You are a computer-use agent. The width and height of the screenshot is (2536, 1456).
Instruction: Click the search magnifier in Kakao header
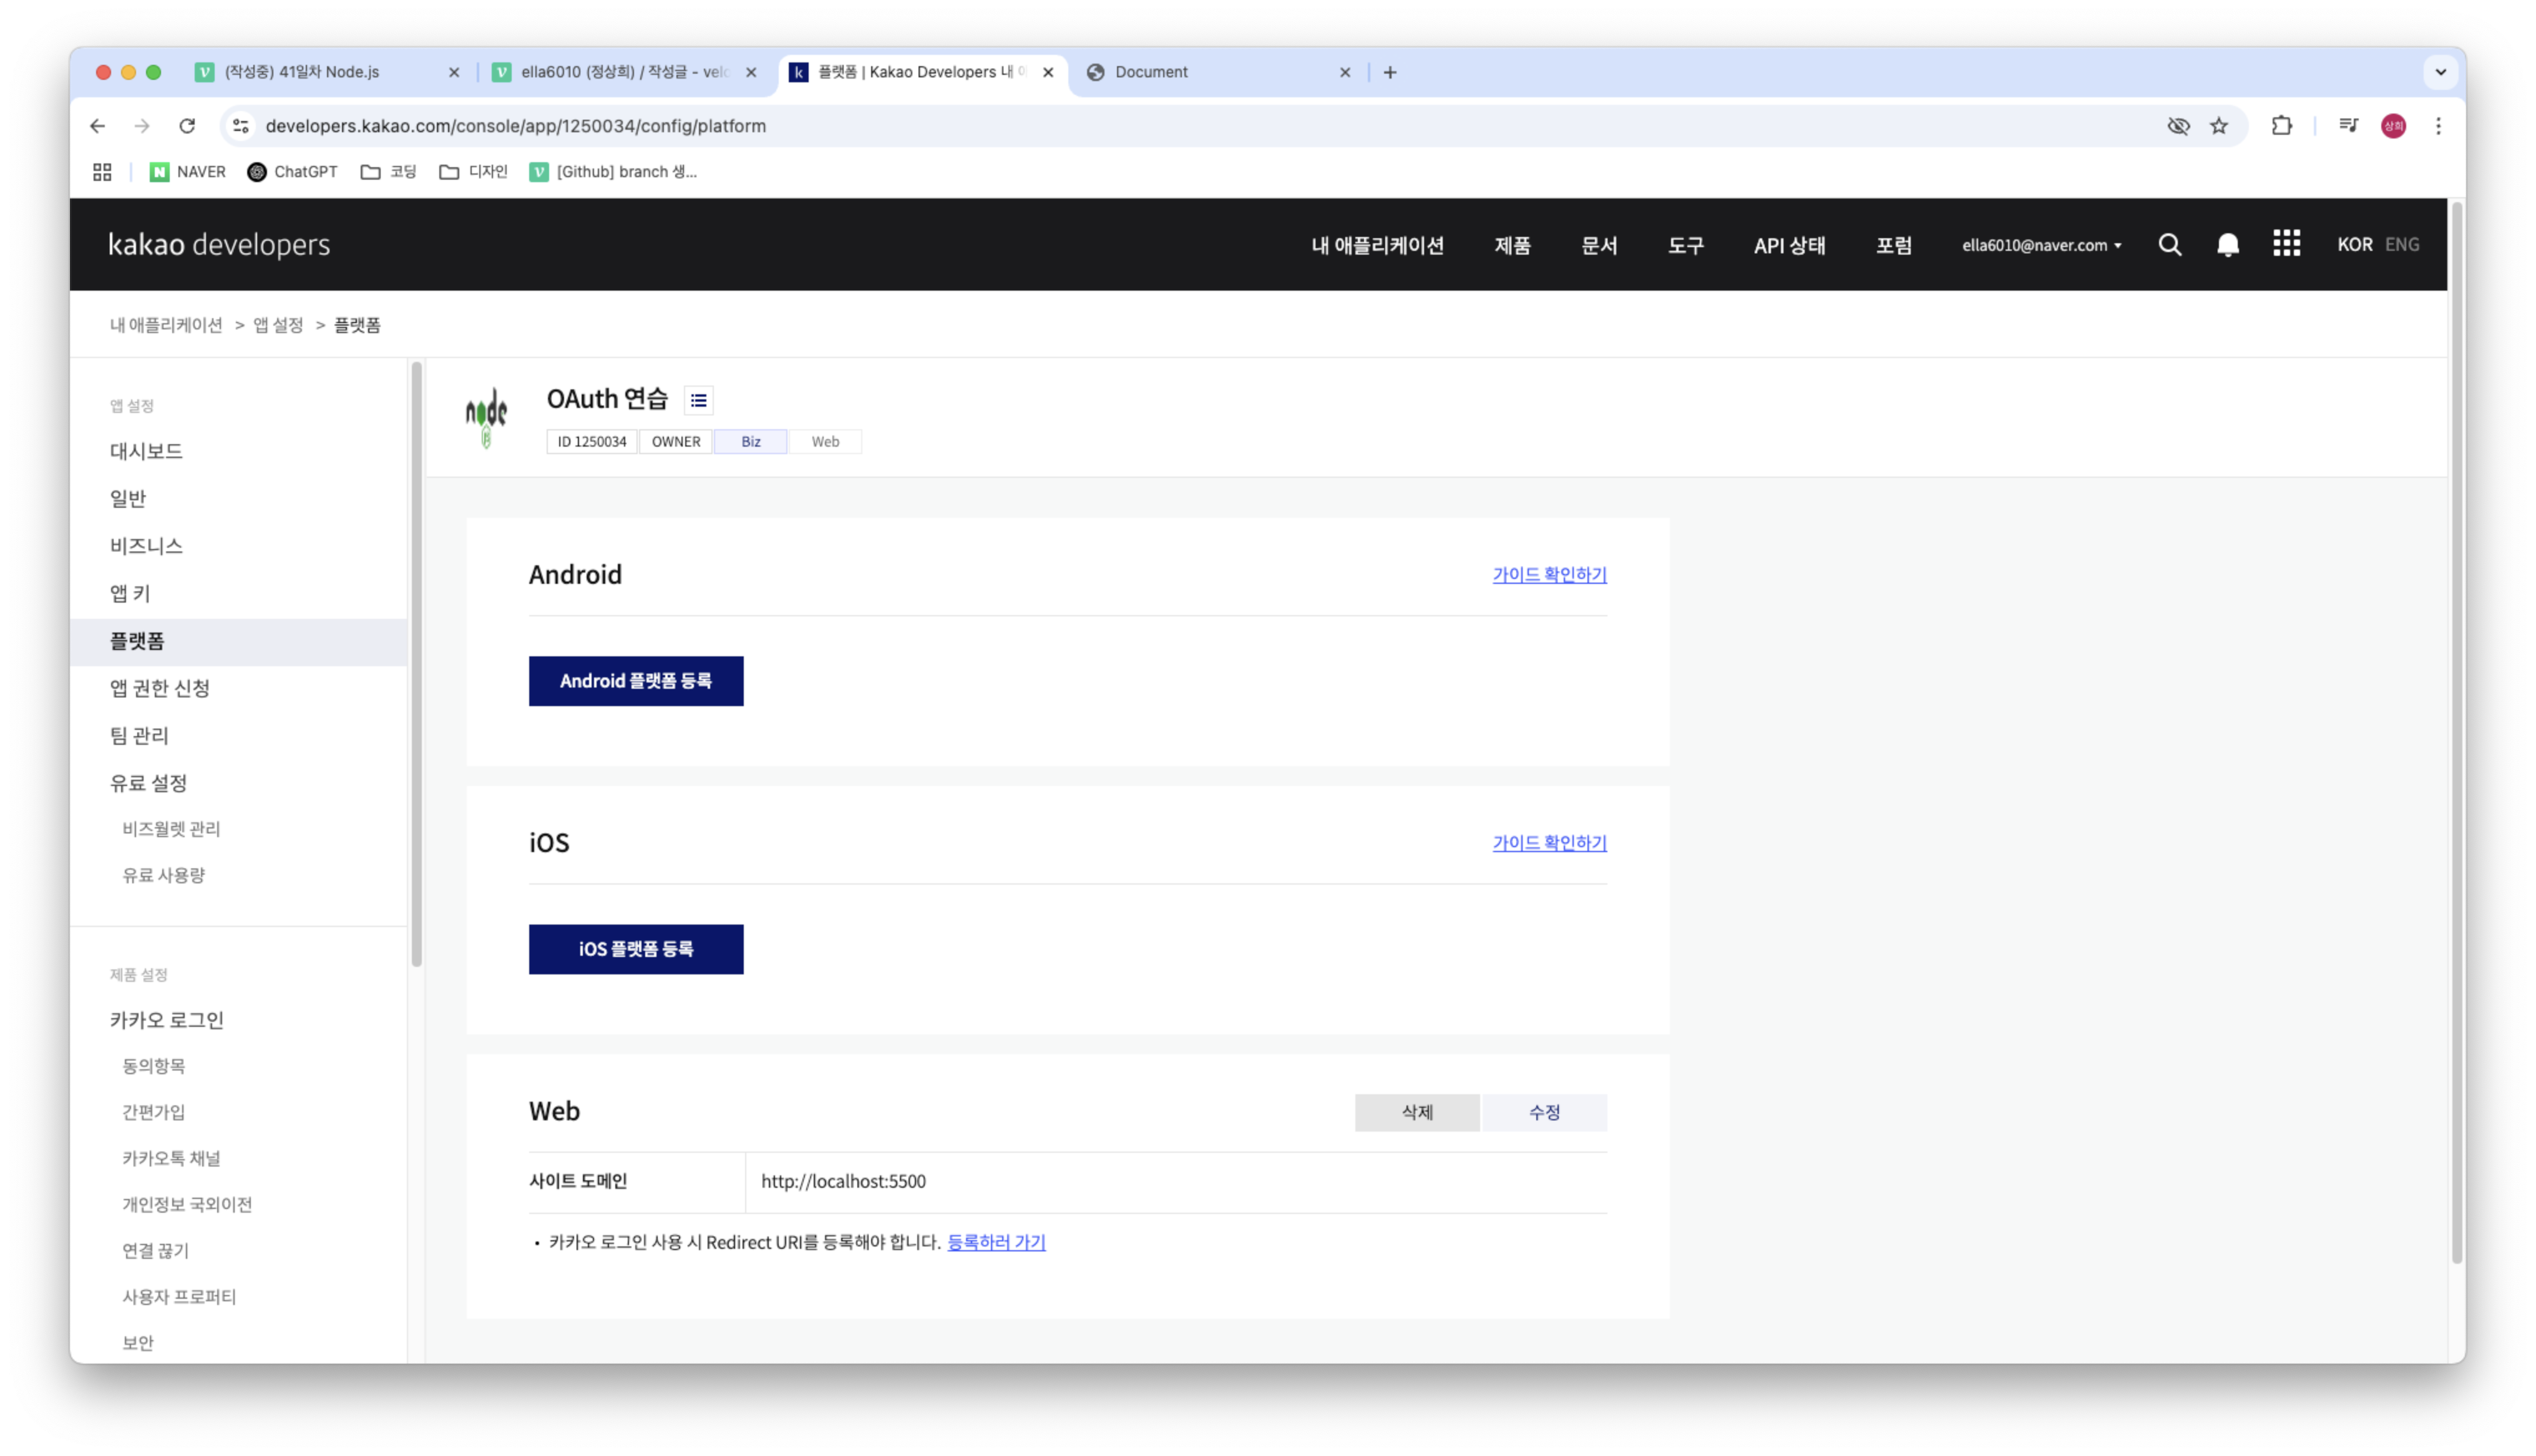(2169, 245)
